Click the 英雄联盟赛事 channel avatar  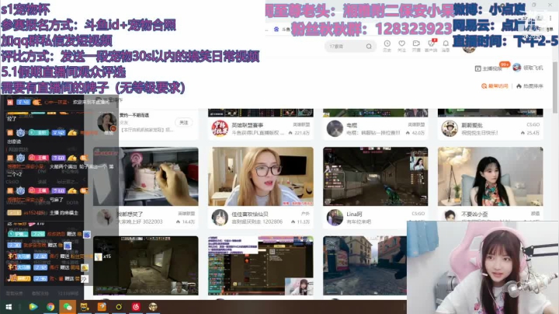point(220,128)
